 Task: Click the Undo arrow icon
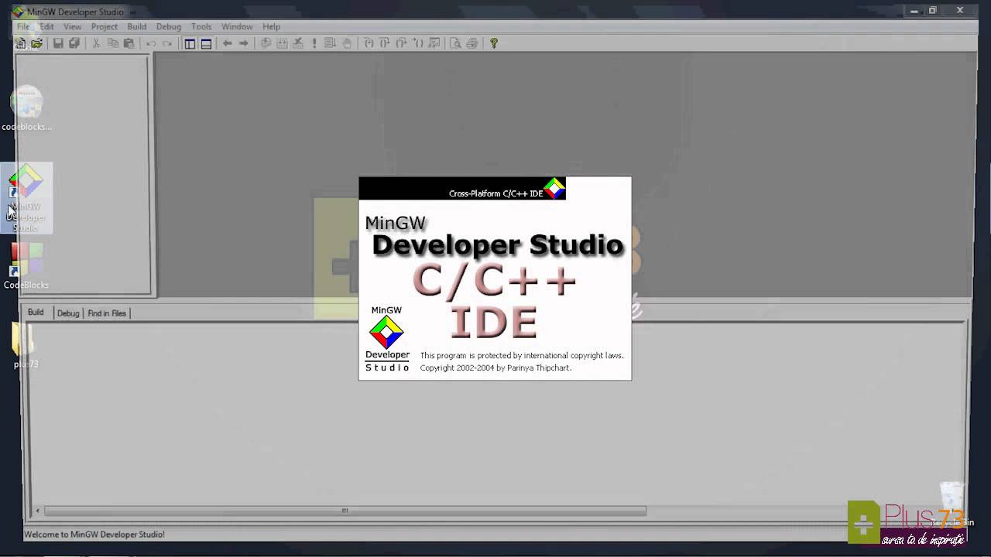[x=151, y=43]
